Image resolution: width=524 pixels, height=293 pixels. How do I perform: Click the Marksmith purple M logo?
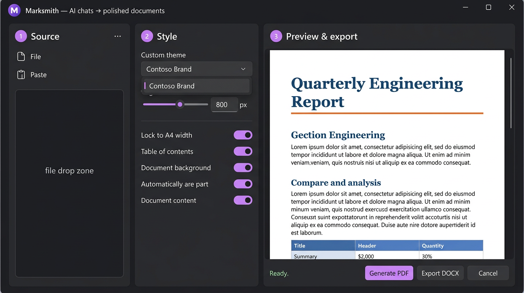(14, 10)
